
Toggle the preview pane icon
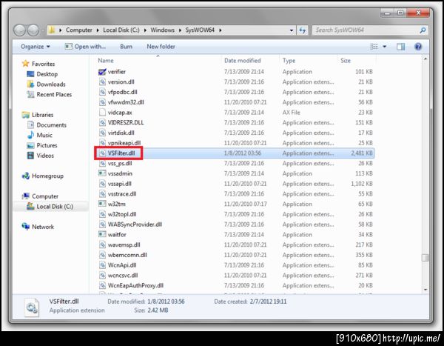pyautogui.click(x=400, y=47)
